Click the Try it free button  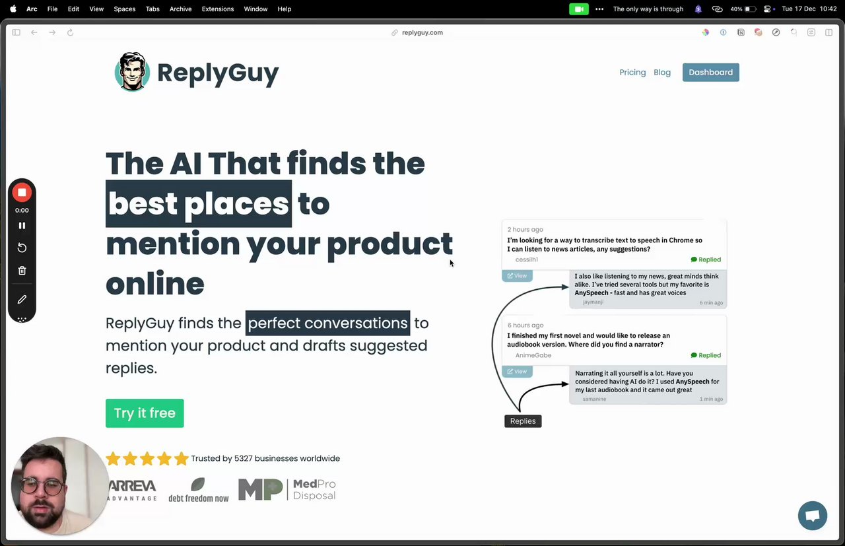(145, 413)
